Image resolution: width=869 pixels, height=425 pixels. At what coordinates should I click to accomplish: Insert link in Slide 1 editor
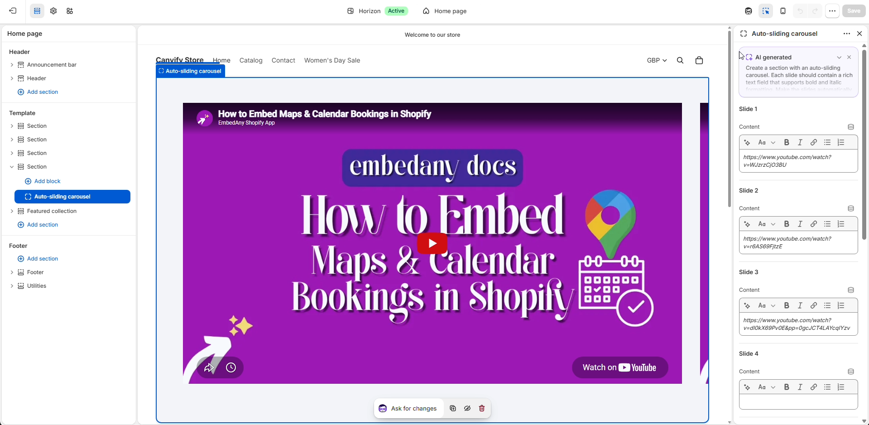click(814, 142)
